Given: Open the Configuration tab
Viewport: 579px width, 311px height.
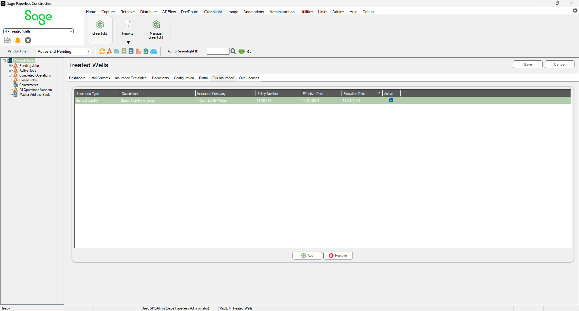Looking at the screenshot, I should point(184,78).
